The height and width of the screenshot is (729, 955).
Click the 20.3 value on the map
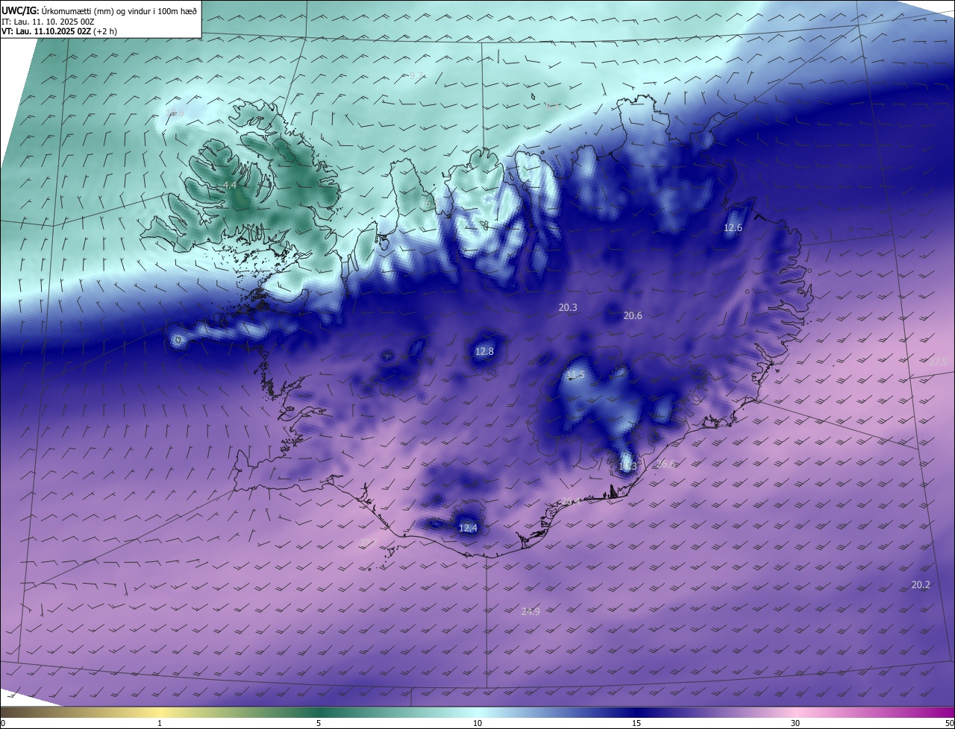click(568, 307)
